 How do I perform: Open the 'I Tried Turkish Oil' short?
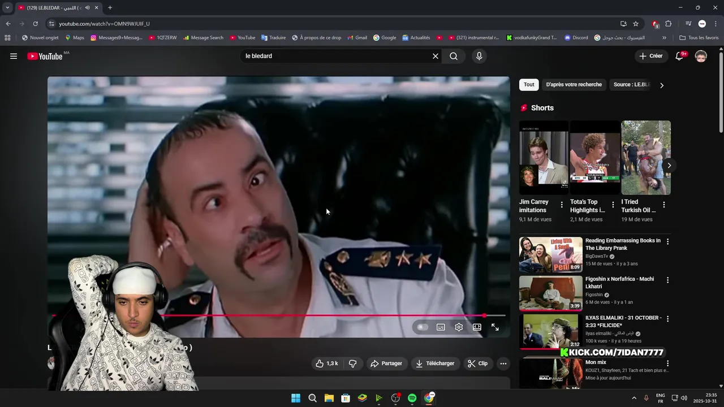tap(646, 158)
